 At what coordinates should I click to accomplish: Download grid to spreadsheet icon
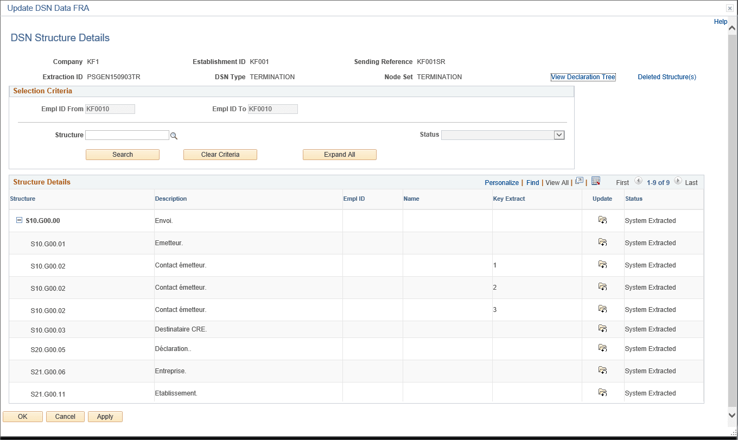coord(596,181)
